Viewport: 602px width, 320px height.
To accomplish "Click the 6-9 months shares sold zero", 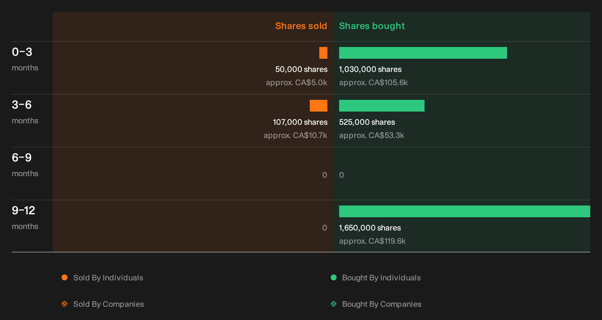I will [324, 175].
